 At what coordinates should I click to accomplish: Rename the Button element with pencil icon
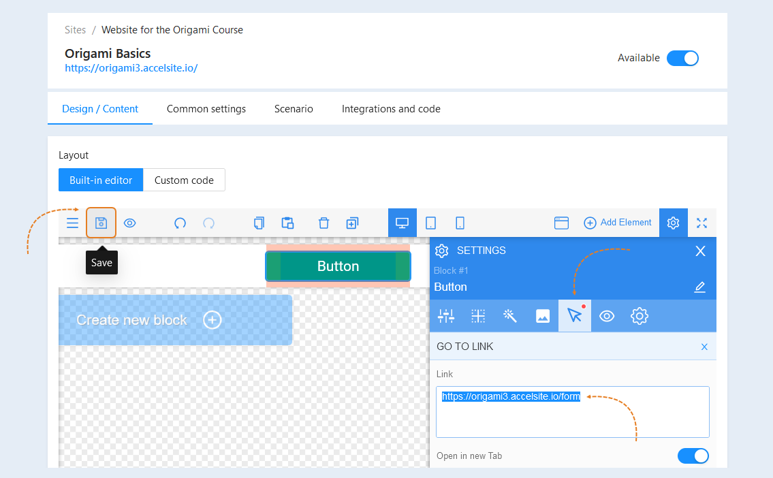tap(699, 287)
